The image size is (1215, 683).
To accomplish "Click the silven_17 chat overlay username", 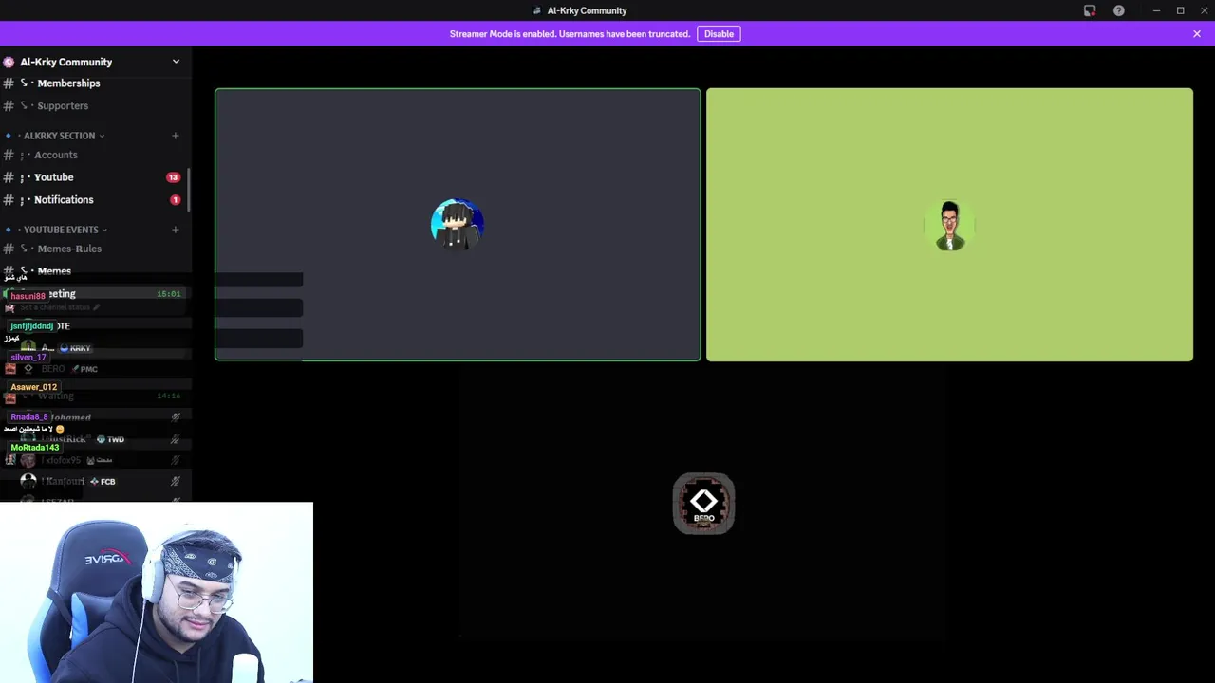I will click(x=28, y=357).
